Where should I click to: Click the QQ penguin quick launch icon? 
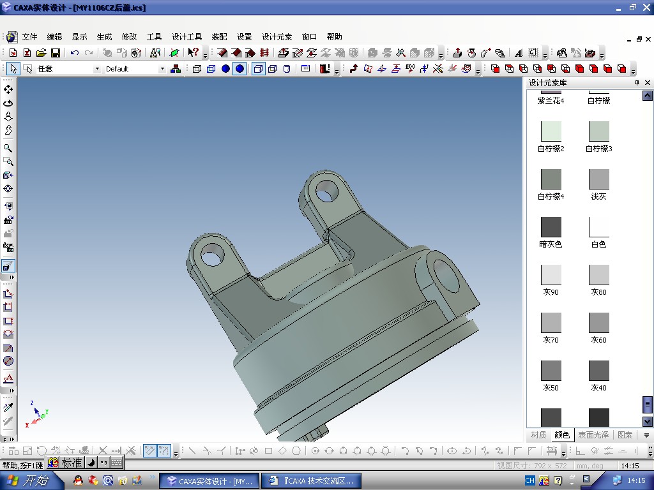(78, 480)
